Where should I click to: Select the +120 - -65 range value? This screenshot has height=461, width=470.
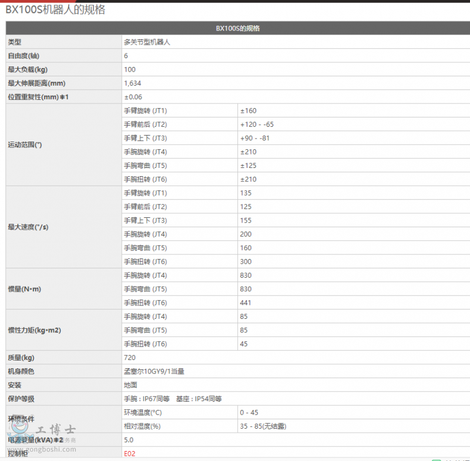point(257,124)
